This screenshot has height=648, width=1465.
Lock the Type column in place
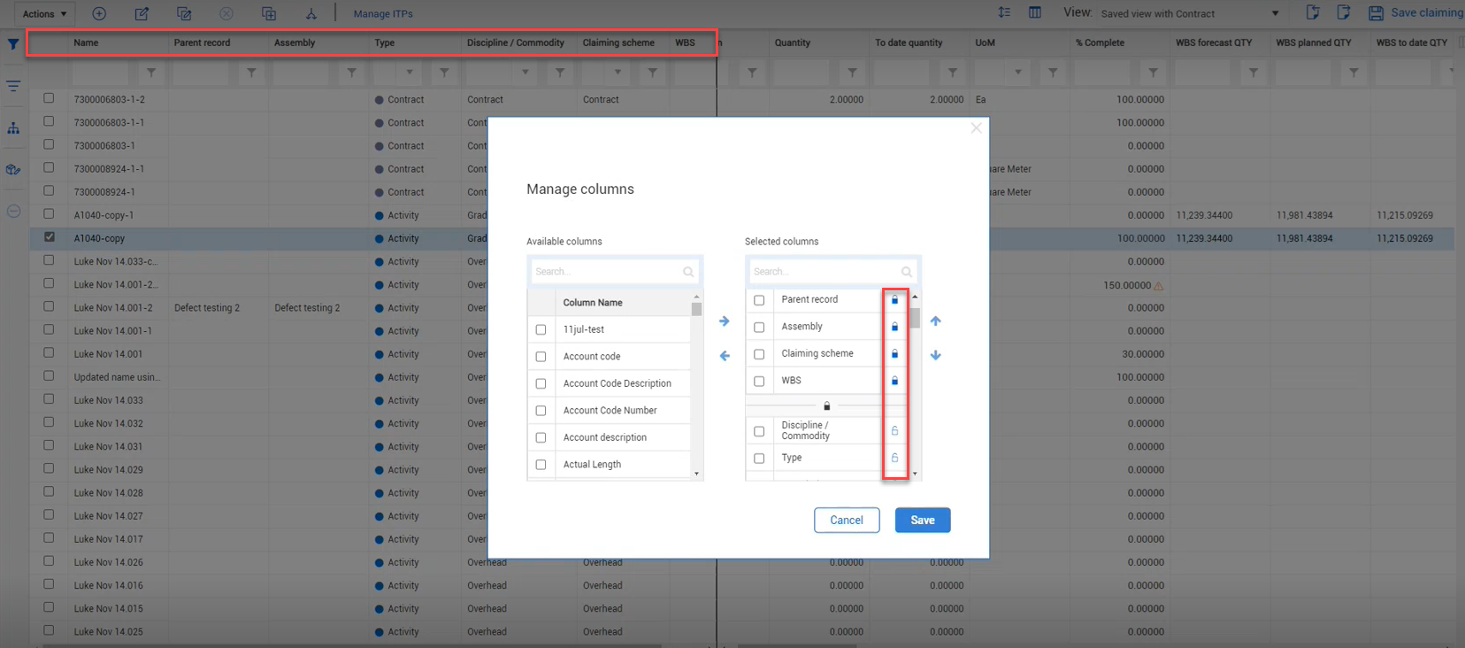(894, 458)
